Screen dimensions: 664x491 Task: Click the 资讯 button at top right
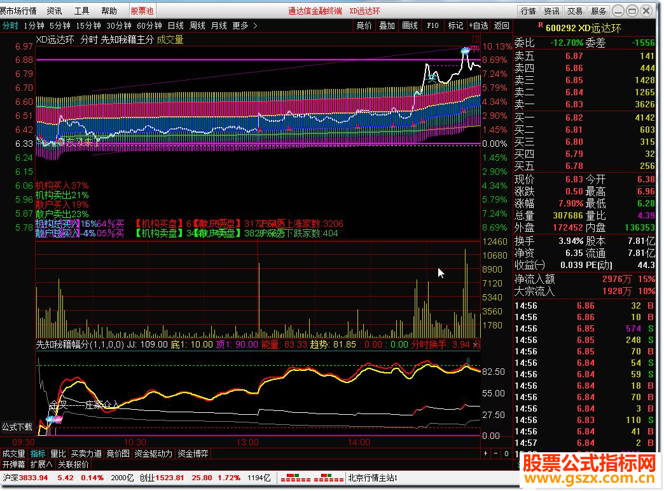(x=551, y=11)
